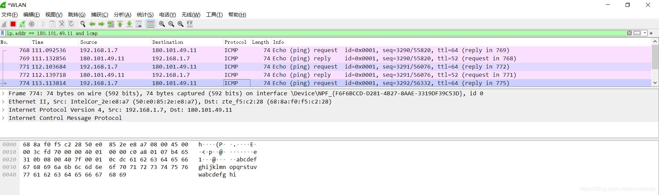659x195 pixels.
Task: Go to the previous packet arrow
Action: click(x=92, y=24)
